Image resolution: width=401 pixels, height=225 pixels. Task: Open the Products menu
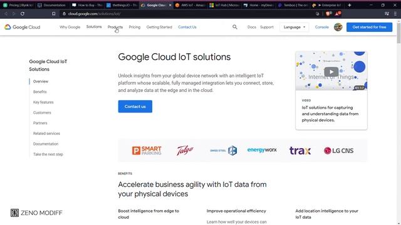[x=115, y=27]
